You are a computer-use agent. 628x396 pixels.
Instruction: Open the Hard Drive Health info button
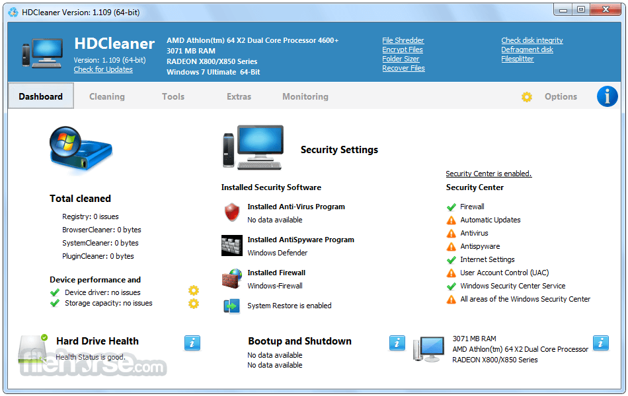[x=192, y=343]
